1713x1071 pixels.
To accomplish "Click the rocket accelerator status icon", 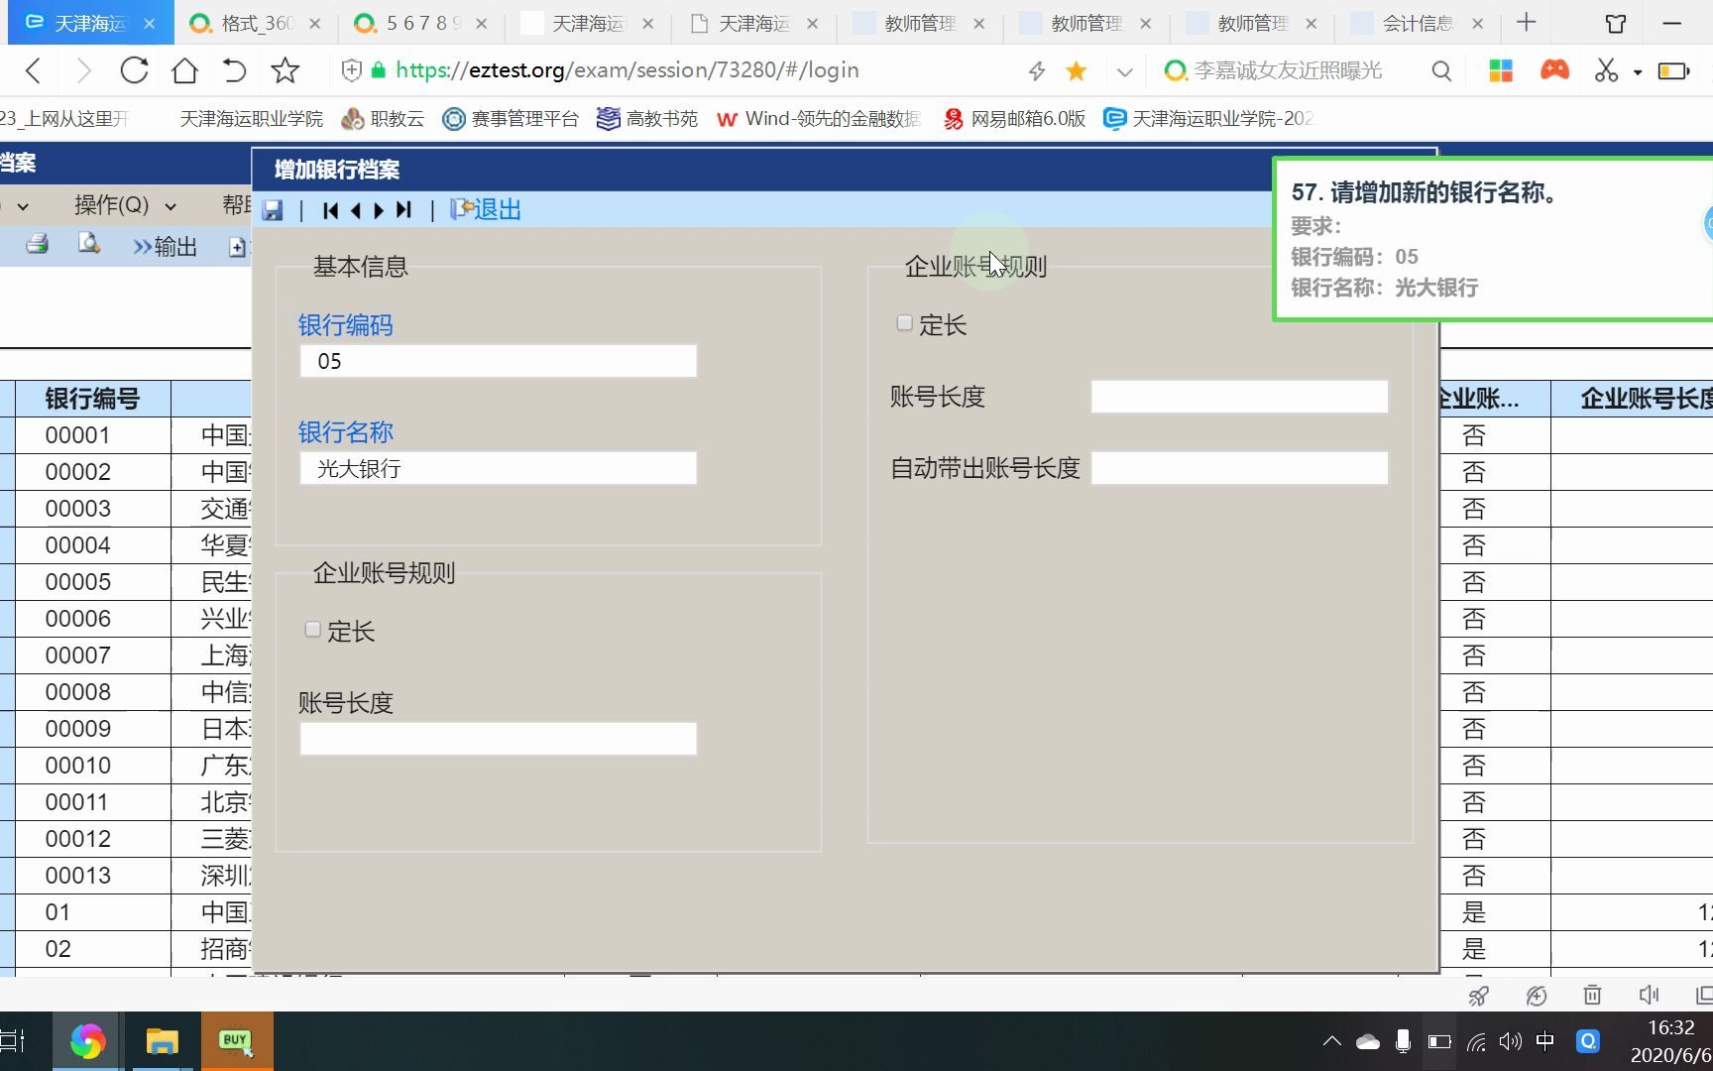I will coord(1478,995).
